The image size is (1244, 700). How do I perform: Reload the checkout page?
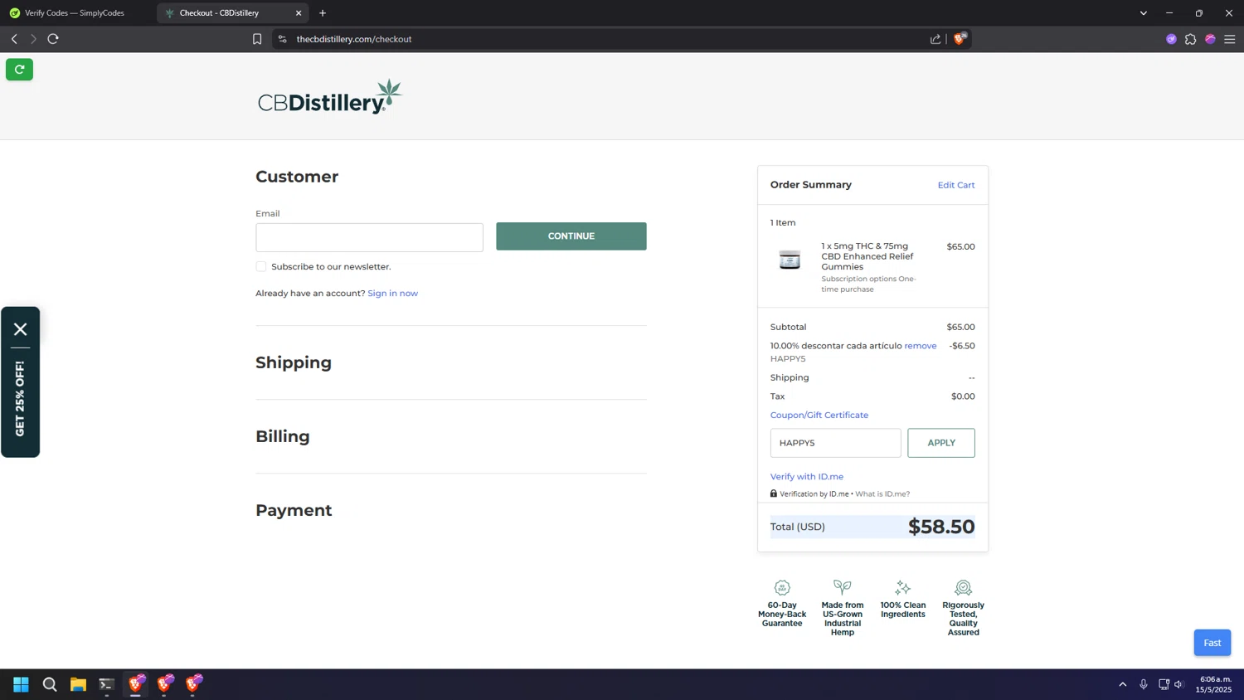pos(53,39)
